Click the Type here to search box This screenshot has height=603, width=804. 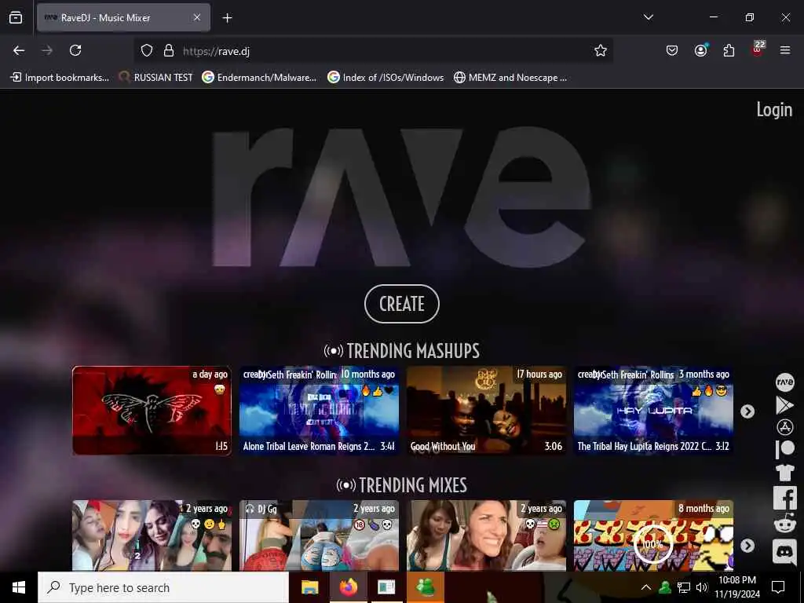point(163,587)
